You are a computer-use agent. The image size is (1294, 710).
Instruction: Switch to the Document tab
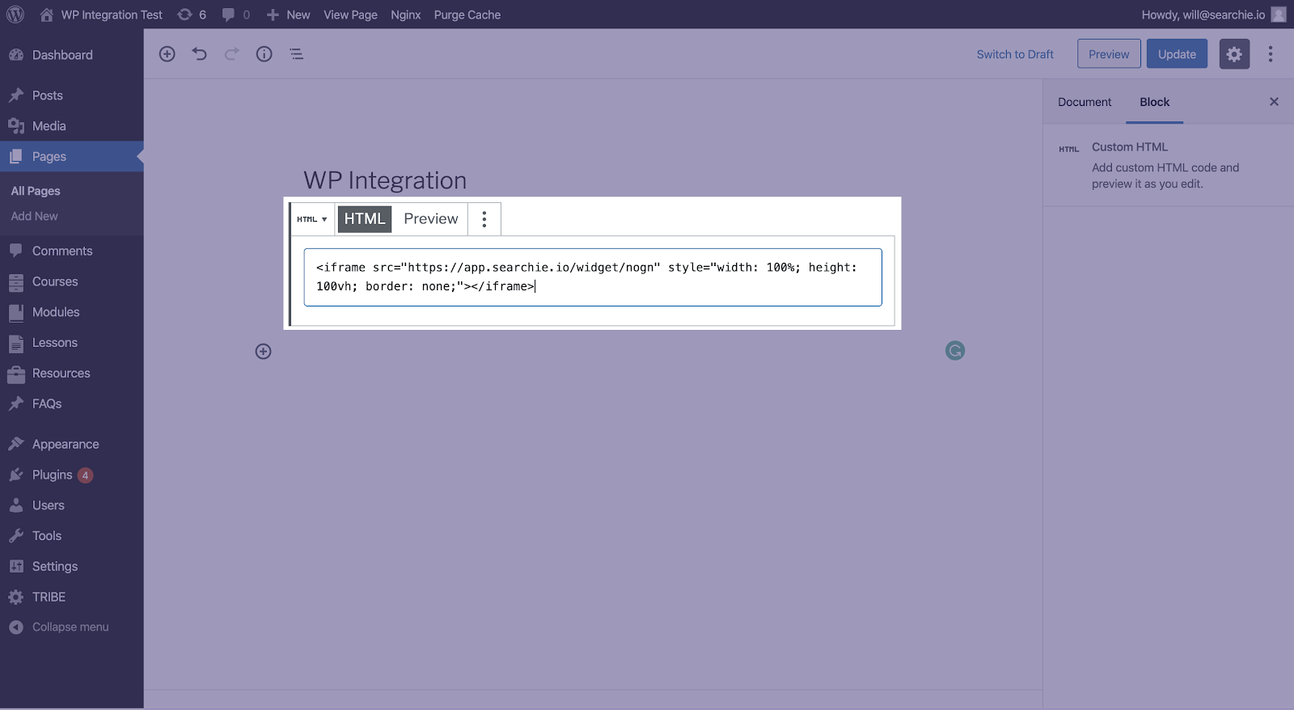click(x=1085, y=102)
